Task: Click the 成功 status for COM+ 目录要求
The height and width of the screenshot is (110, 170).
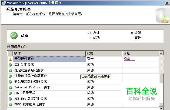Action: 90,93
